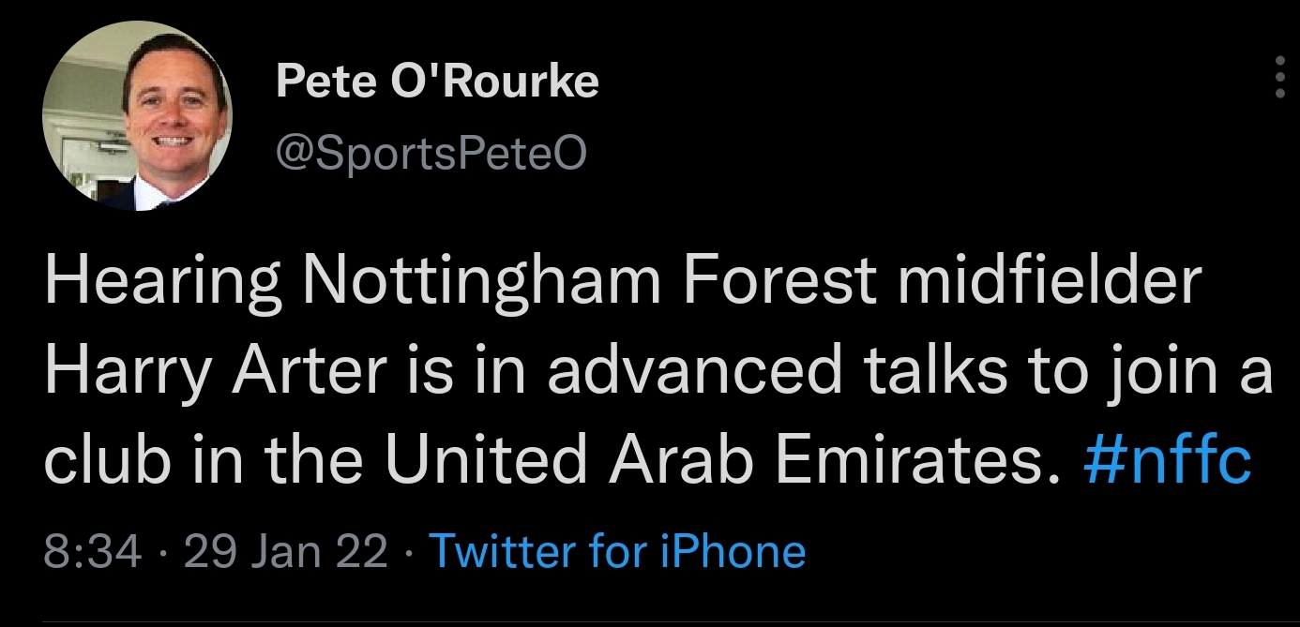
Task: Click the display name Pete O'Rourke
Action: coord(437,83)
